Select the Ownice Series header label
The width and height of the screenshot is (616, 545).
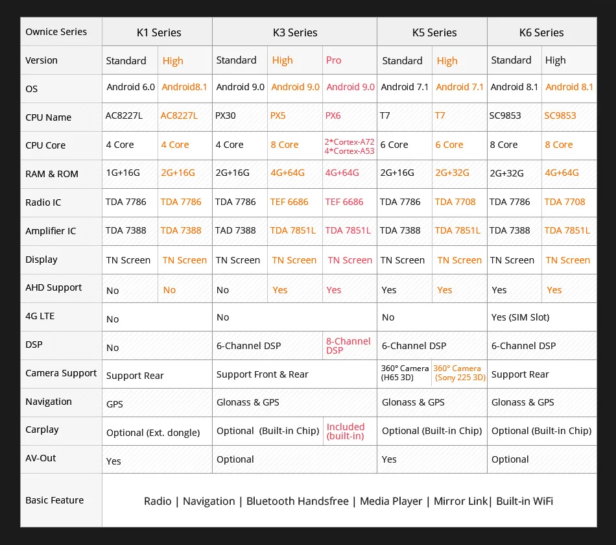(56, 31)
